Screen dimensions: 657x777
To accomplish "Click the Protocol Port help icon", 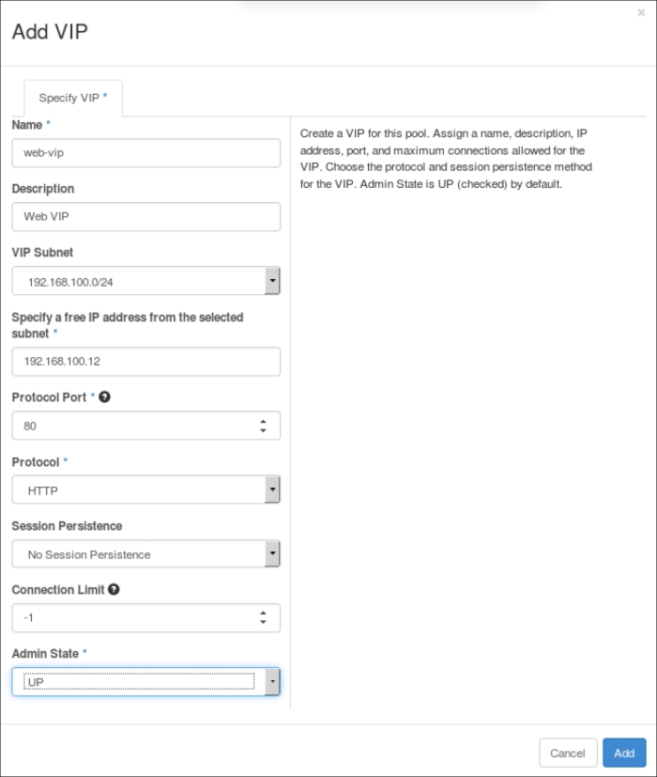I will [x=105, y=397].
